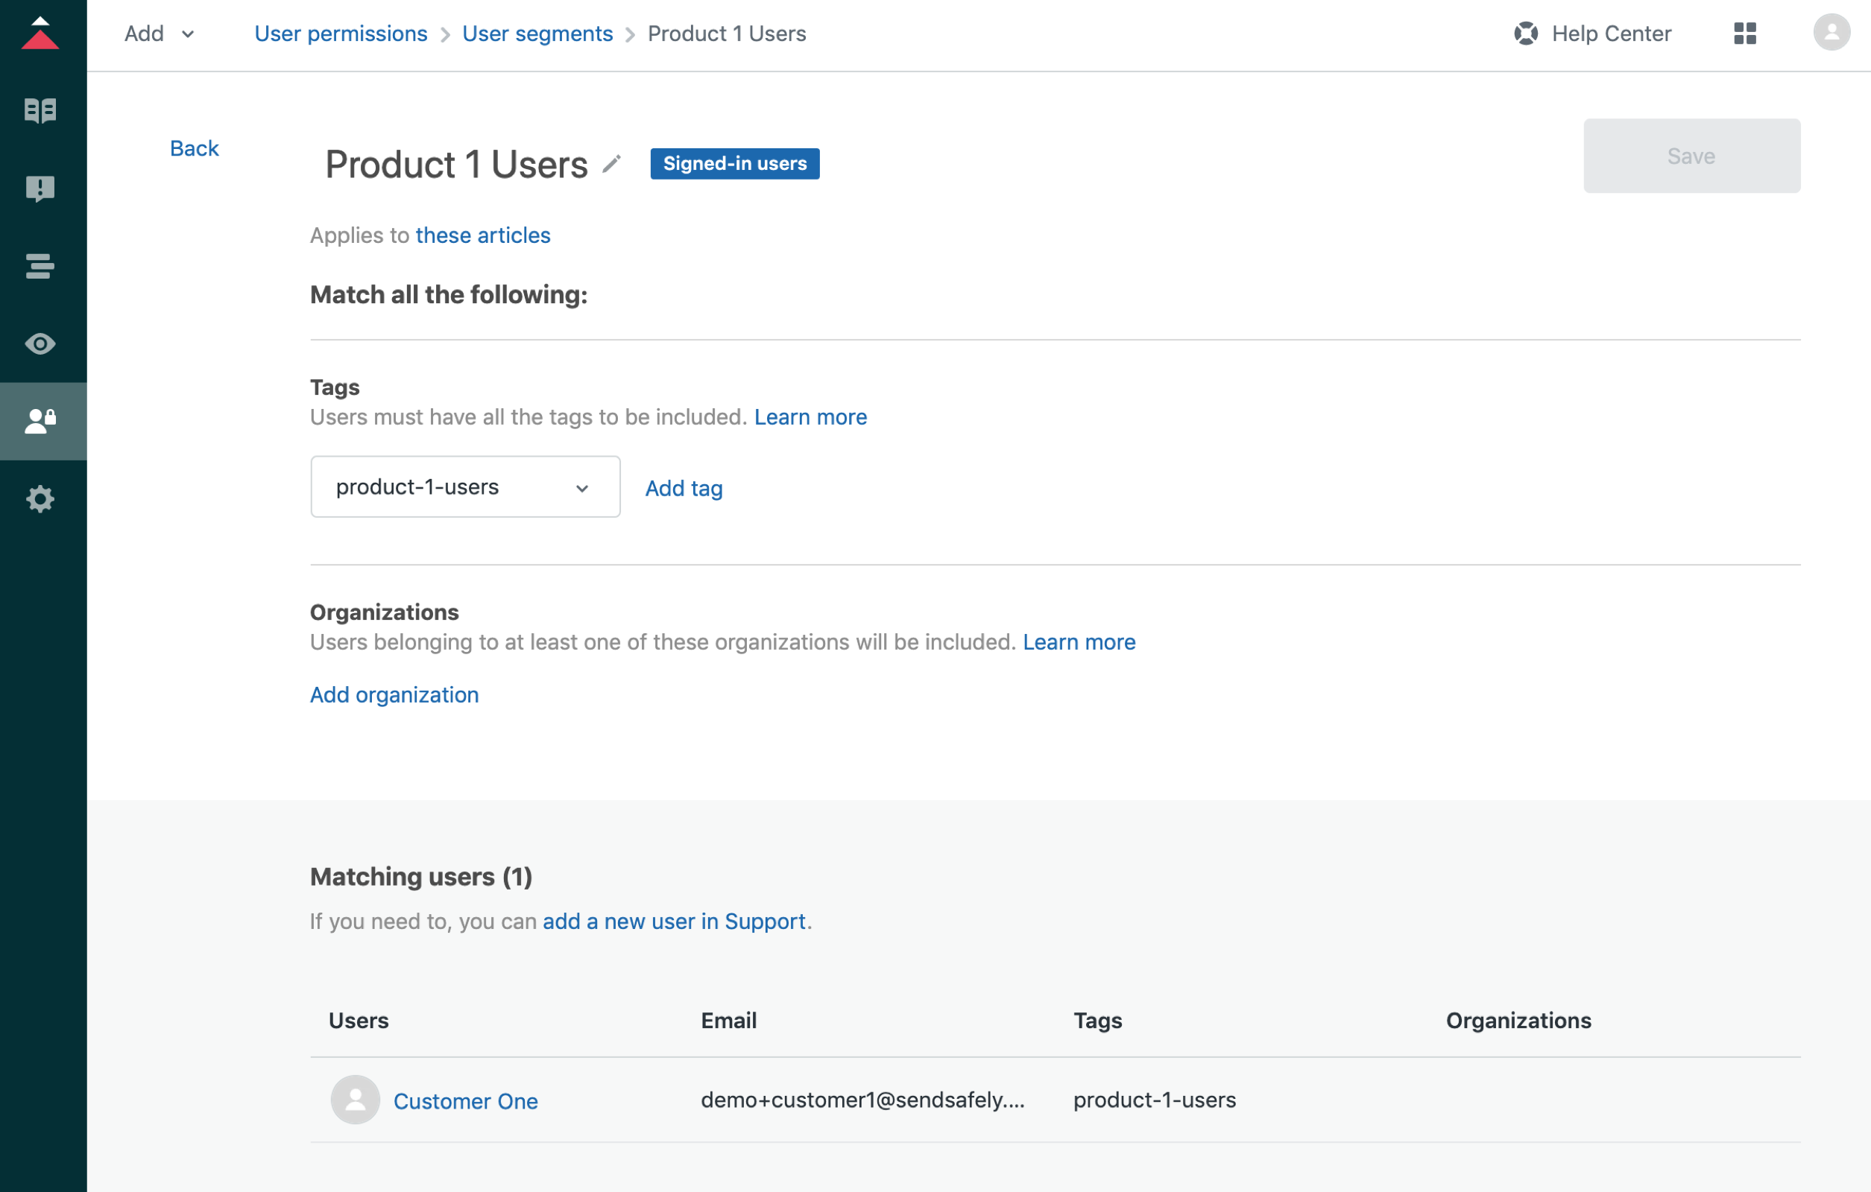This screenshot has width=1871, height=1192.
Task: Expand the Add dropdown menu
Action: click(160, 34)
